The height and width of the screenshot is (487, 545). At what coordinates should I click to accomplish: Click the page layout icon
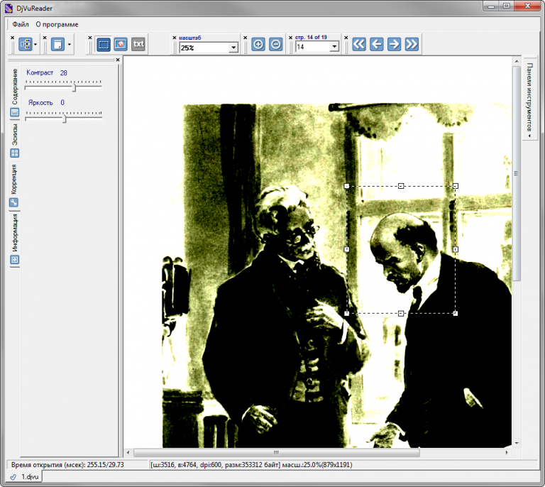tap(26, 44)
